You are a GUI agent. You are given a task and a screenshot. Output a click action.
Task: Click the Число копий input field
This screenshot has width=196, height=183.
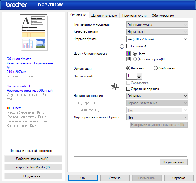(x=132, y=76)
